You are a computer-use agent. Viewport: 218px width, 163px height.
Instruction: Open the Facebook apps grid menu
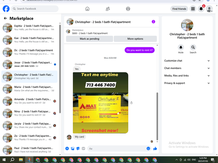pos(193,9)
